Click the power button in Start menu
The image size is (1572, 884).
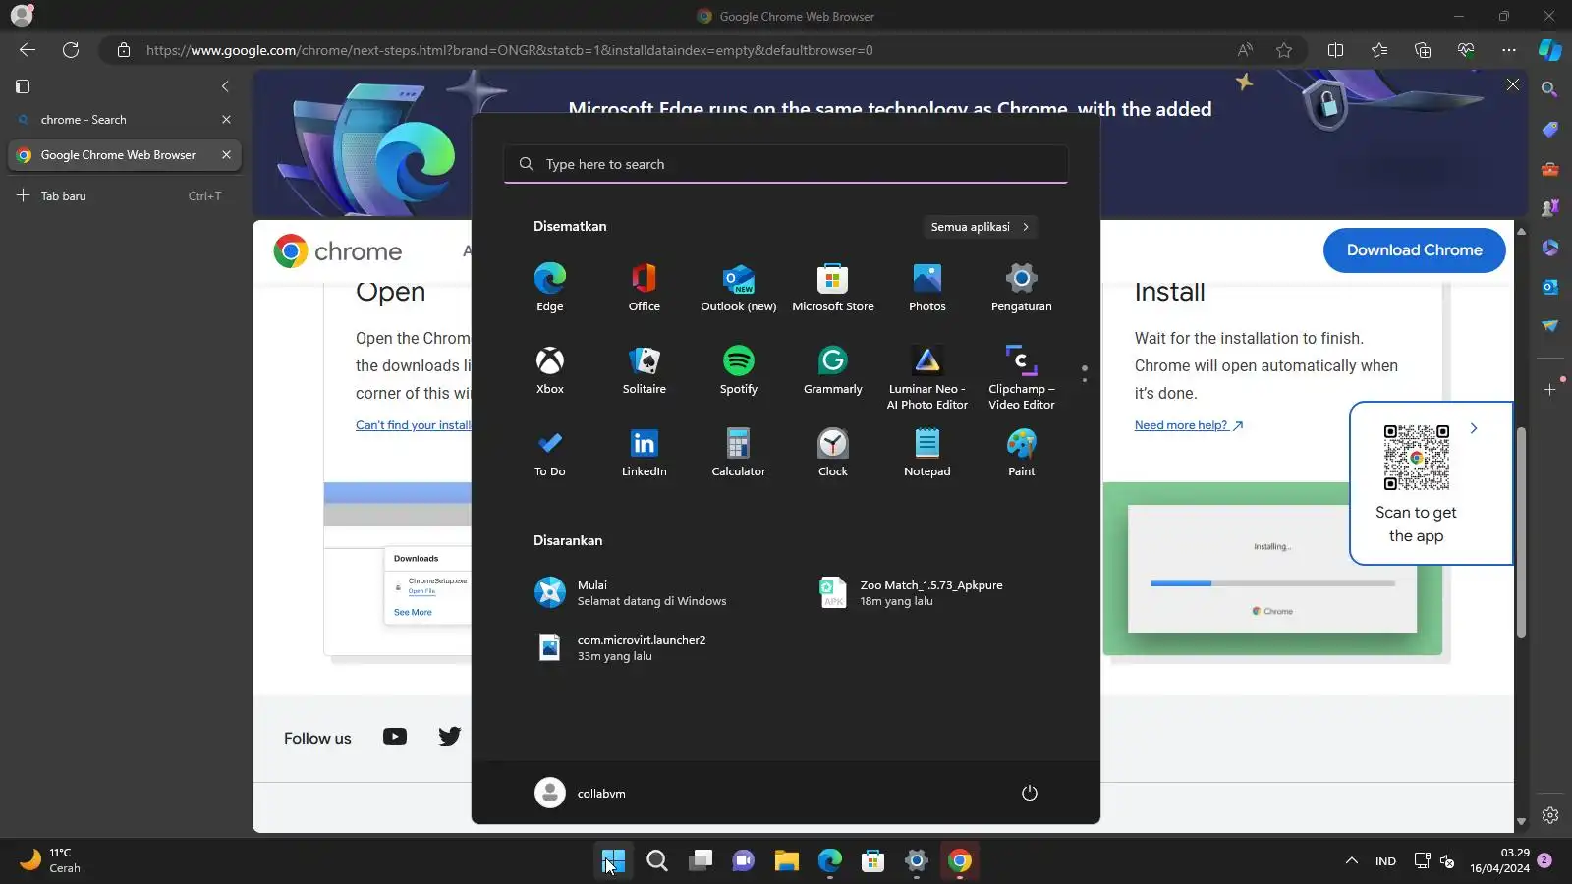click(x=1030, y=793)
